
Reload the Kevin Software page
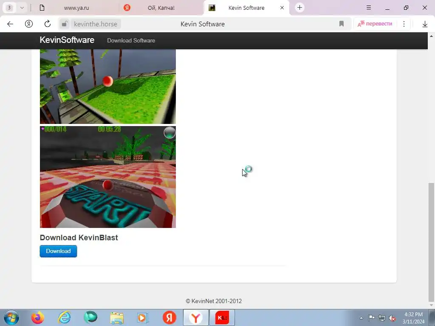tap(48, 24)
